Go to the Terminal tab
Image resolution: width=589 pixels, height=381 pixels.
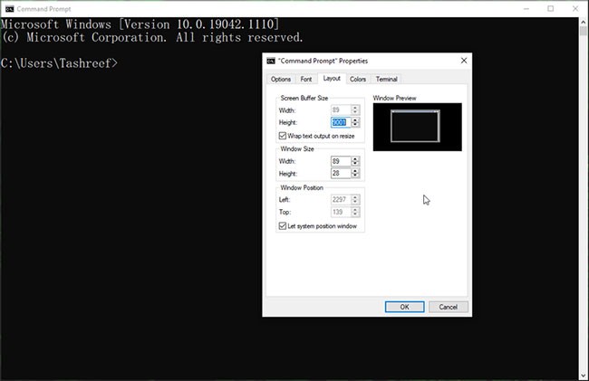[386, 80]
